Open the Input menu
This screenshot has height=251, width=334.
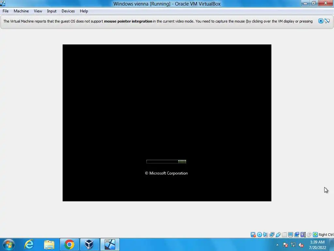coord(52,11)
